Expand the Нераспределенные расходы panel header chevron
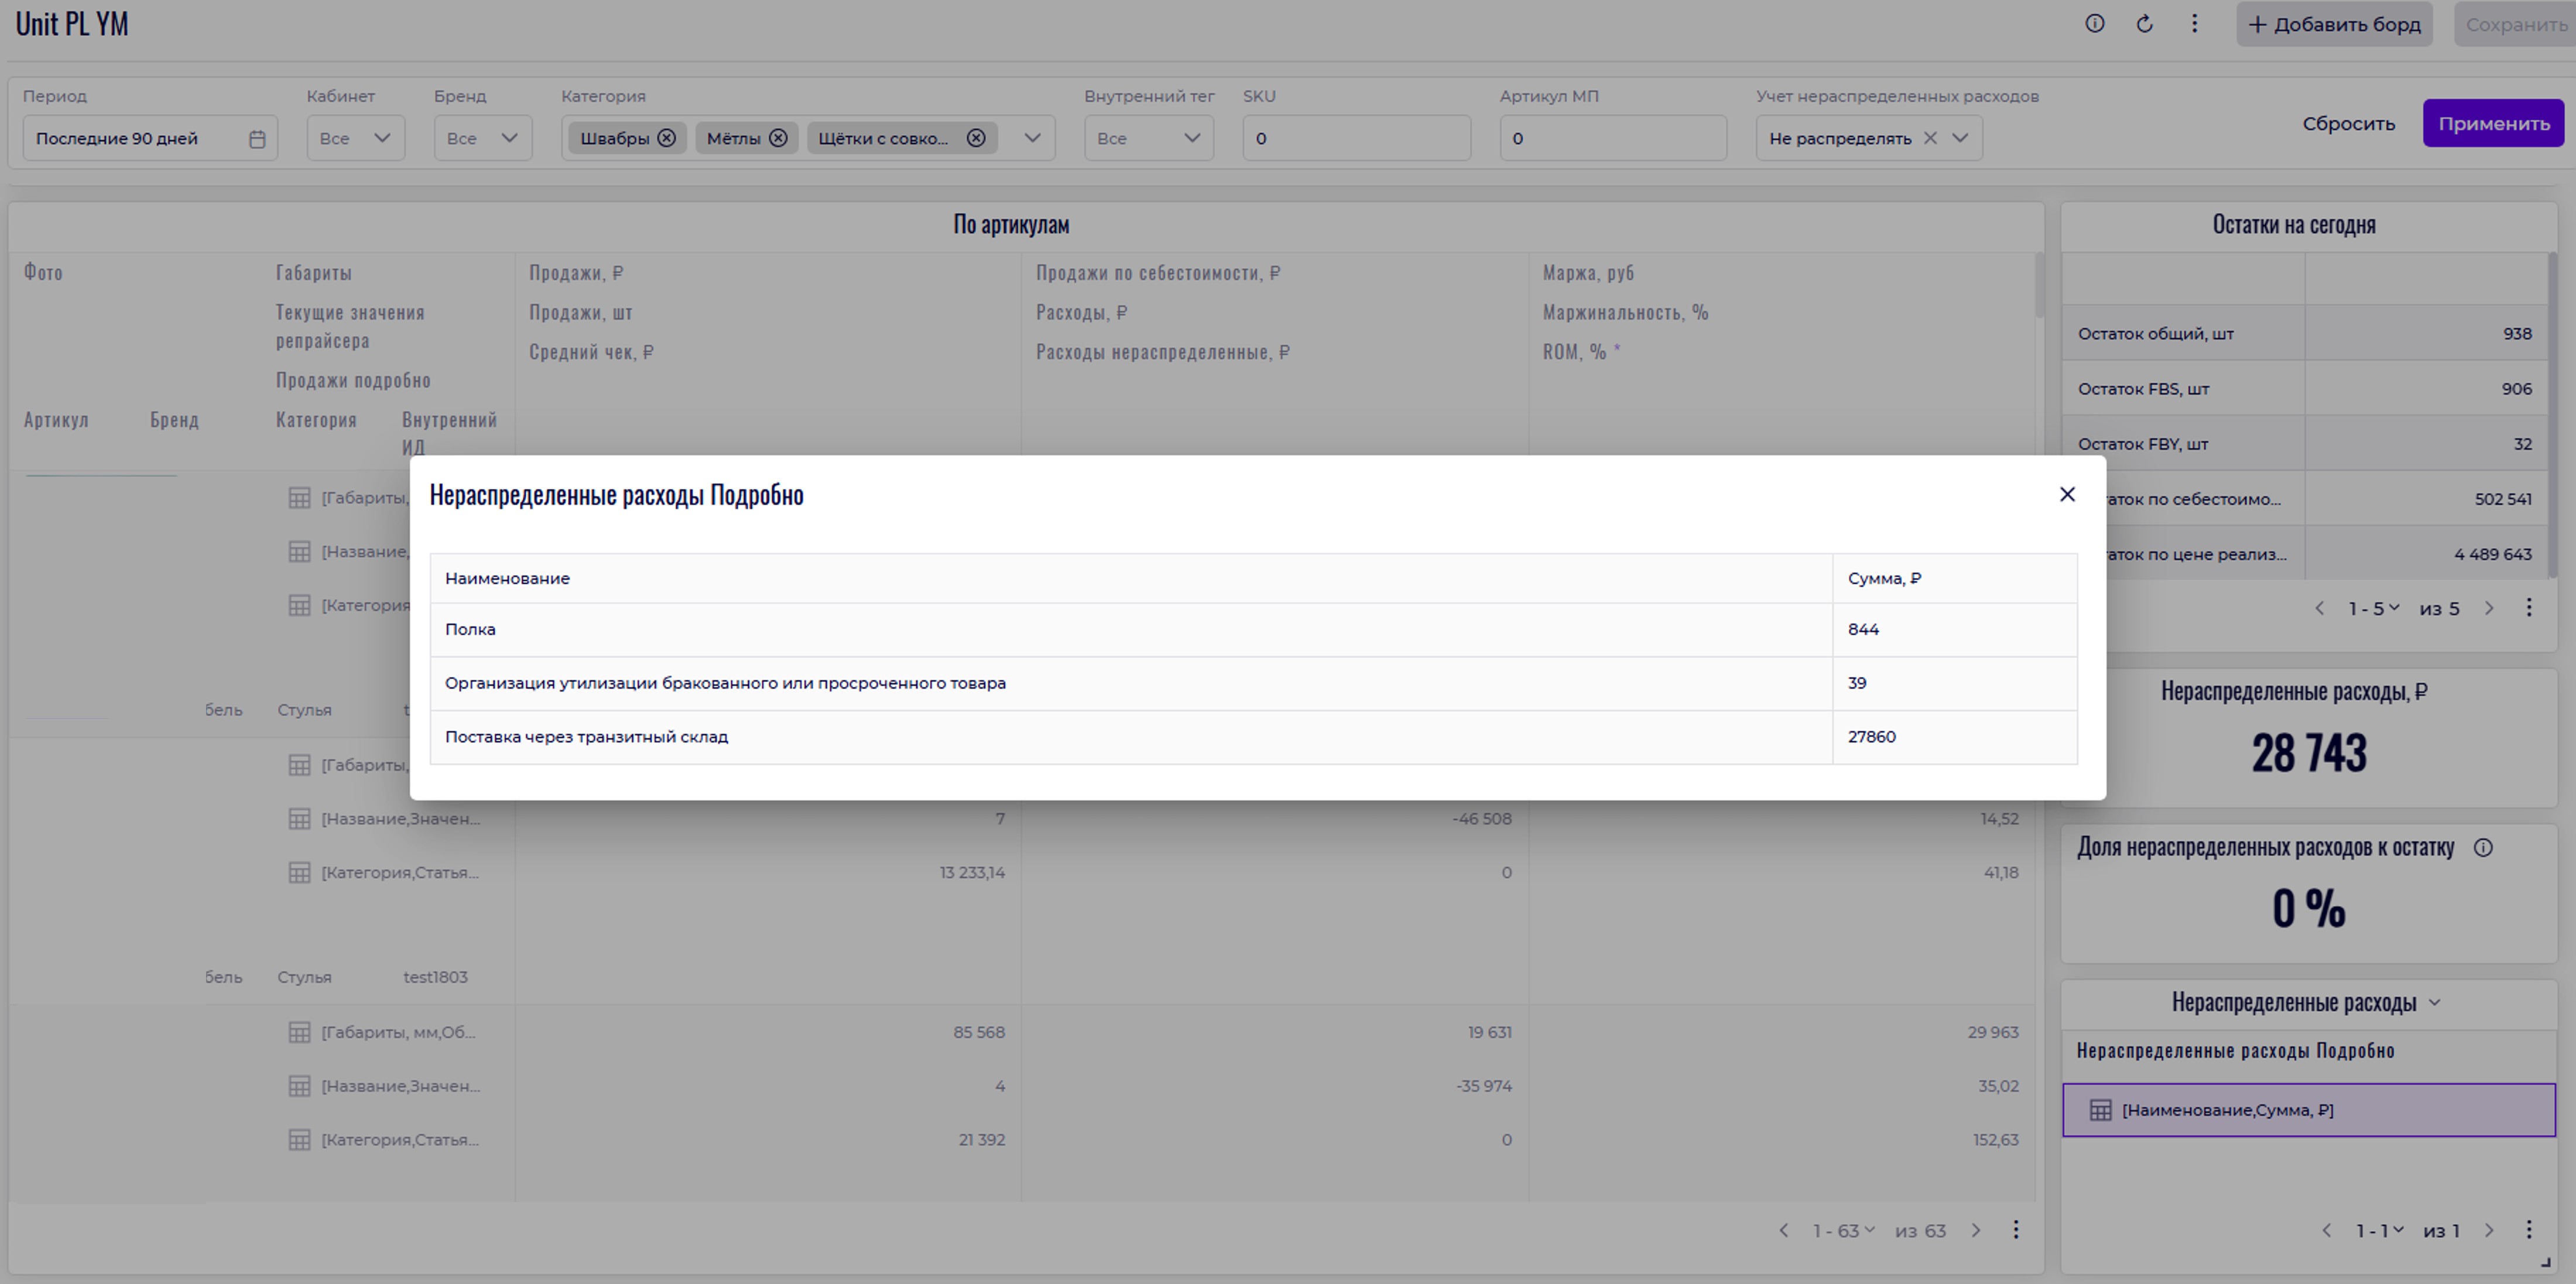 (2434, 1003)
